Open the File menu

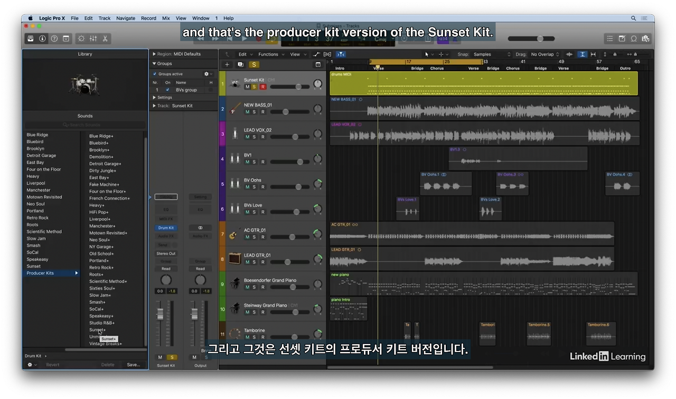tap(74, 18)
